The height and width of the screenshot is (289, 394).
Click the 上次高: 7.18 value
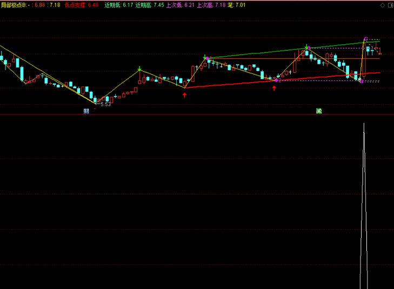[x=211, y=5]
